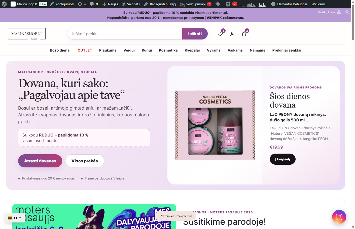Image resolution: width=355 pixels, height=229 pixels.
Task: Open the Sveiki, Olga account menu
Action: coord(329,12)
